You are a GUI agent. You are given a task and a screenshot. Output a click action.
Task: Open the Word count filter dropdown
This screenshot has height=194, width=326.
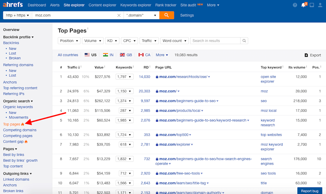[175, 41]
